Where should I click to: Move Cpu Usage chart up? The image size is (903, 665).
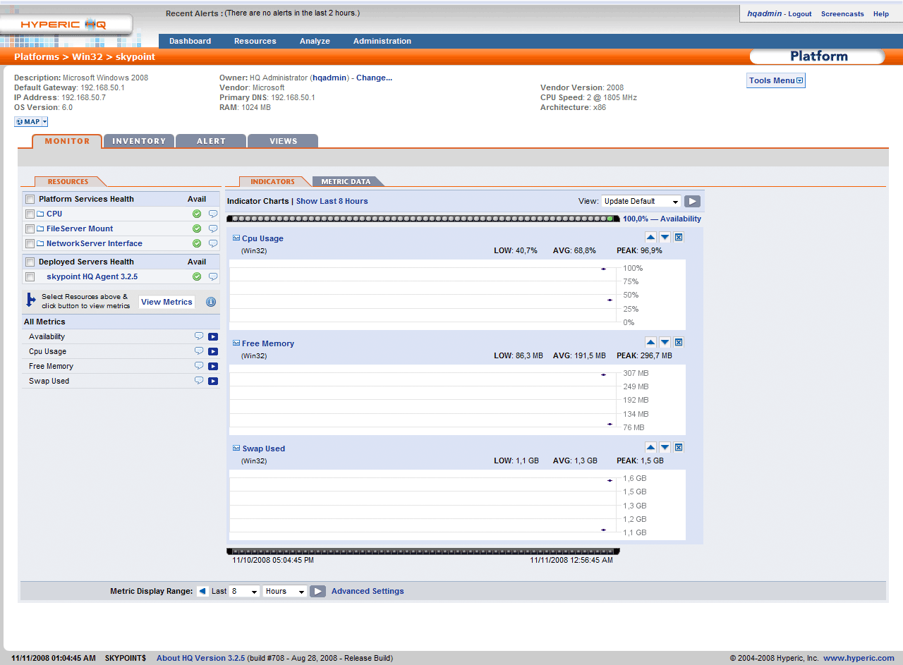[650, 238]
